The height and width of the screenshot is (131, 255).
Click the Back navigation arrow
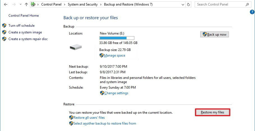[x=6, y=4]
